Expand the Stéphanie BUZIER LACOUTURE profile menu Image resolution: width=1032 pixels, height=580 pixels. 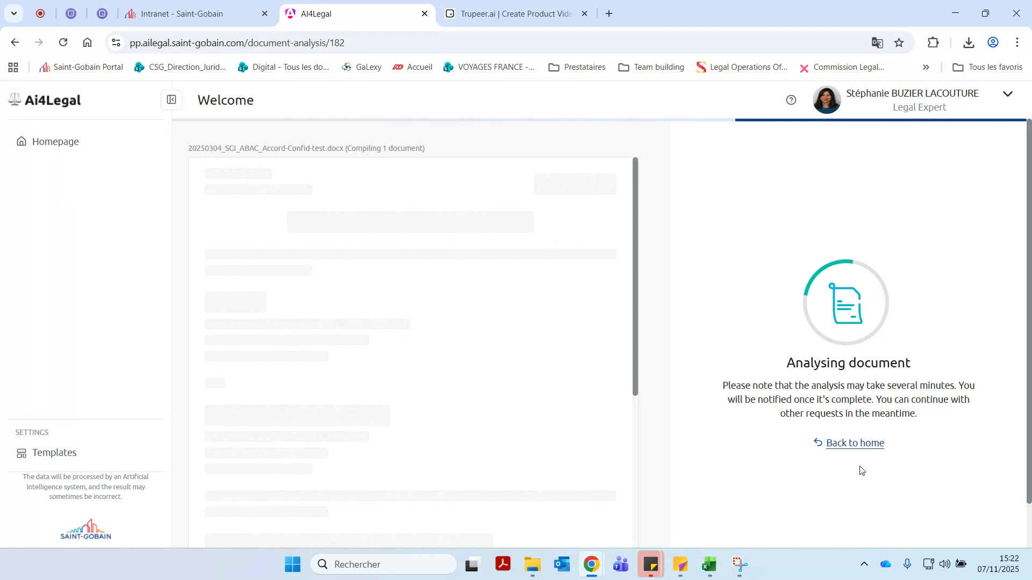coord(1007,94)
